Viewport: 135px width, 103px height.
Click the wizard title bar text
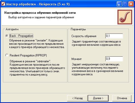coord(38,4)
